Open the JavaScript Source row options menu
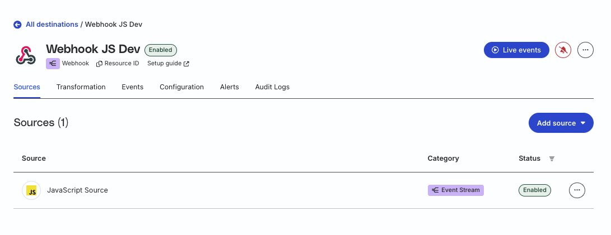This screenshot has width=611, height=235. click(x=577, y=190)
